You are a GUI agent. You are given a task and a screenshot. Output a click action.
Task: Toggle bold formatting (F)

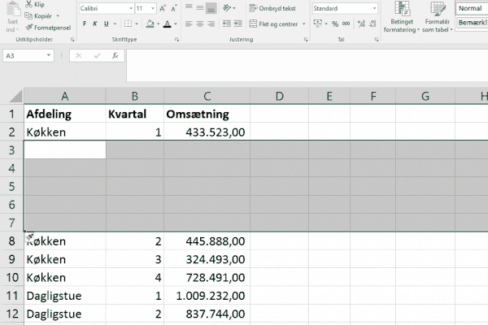coord(84,24)
